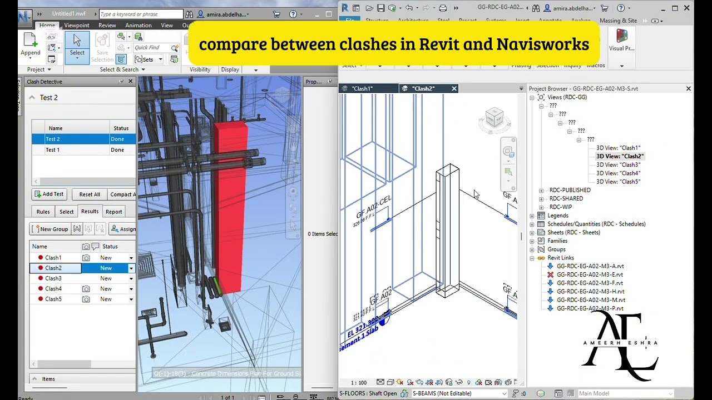The image size is (712, 400).
Task: Toggle Clash4 viewpoint camera icon
Action: [86, 289]
